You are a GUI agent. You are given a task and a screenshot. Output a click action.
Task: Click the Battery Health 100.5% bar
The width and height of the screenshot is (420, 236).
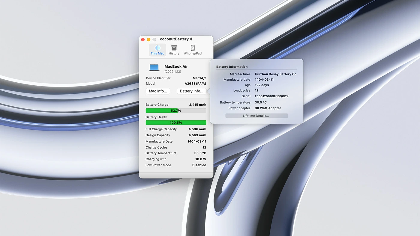pyautogui.click(x=176, y=122)
